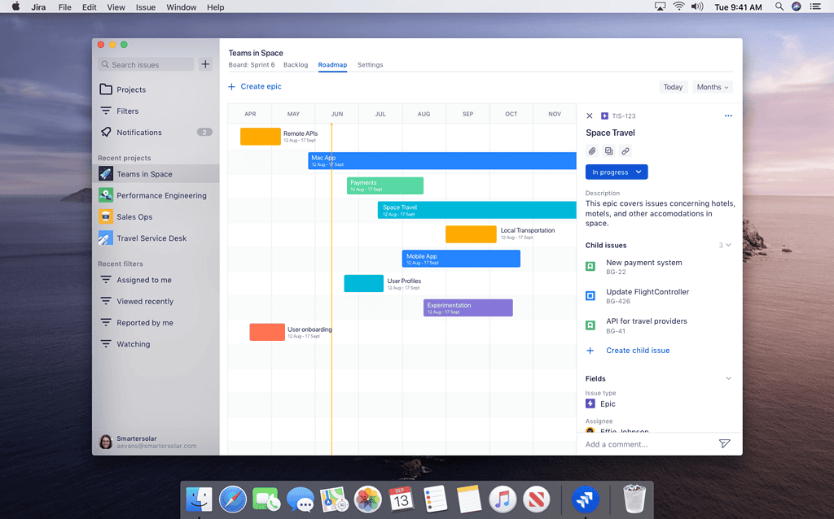The width and height of the screenshot is (834, 519).
Task: Click the attachment paperclip icon
Action: 592,151
